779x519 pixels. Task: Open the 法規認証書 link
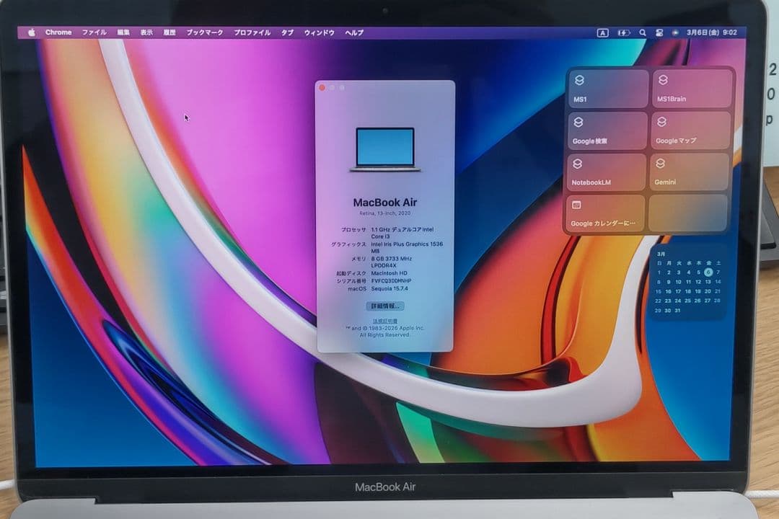(x=385, y=321)
